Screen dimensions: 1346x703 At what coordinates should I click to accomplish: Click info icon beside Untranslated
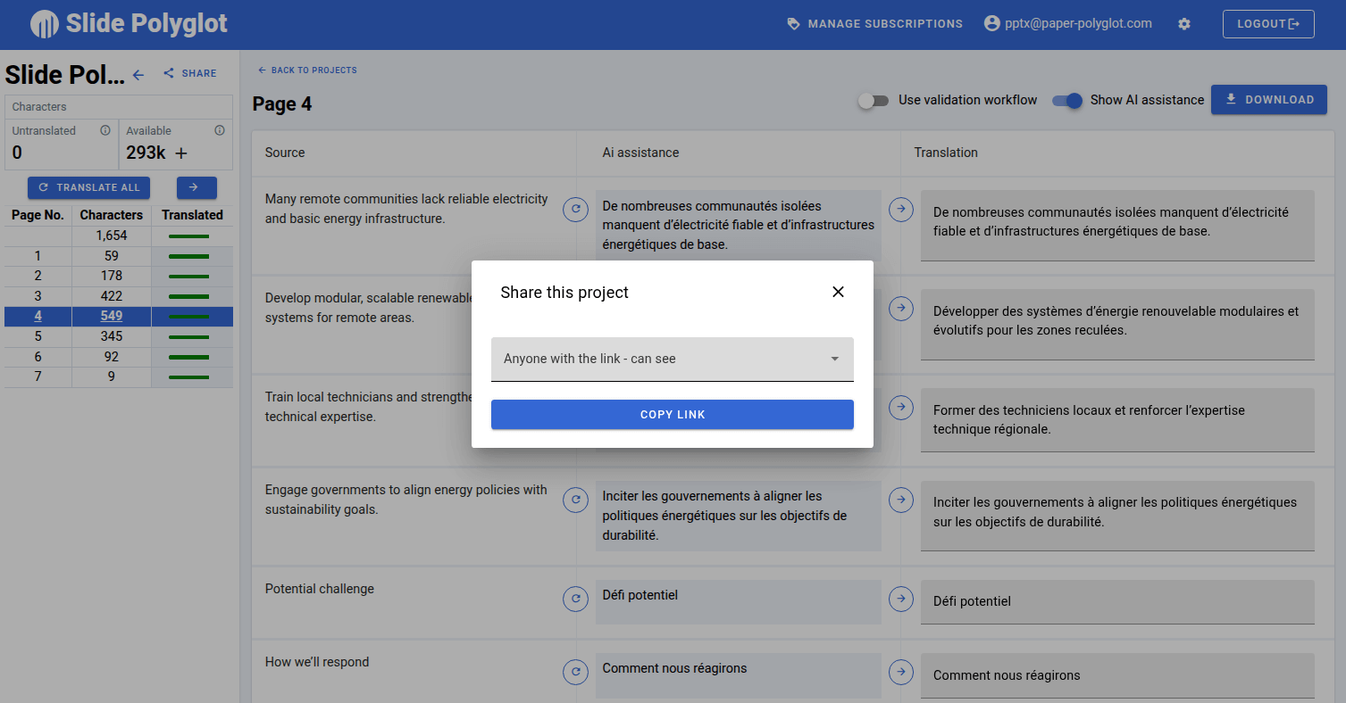[105, 130]
